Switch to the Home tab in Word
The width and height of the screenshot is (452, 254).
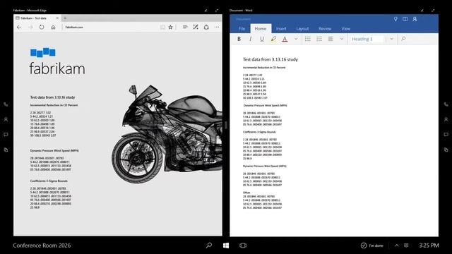pos(261,28)
